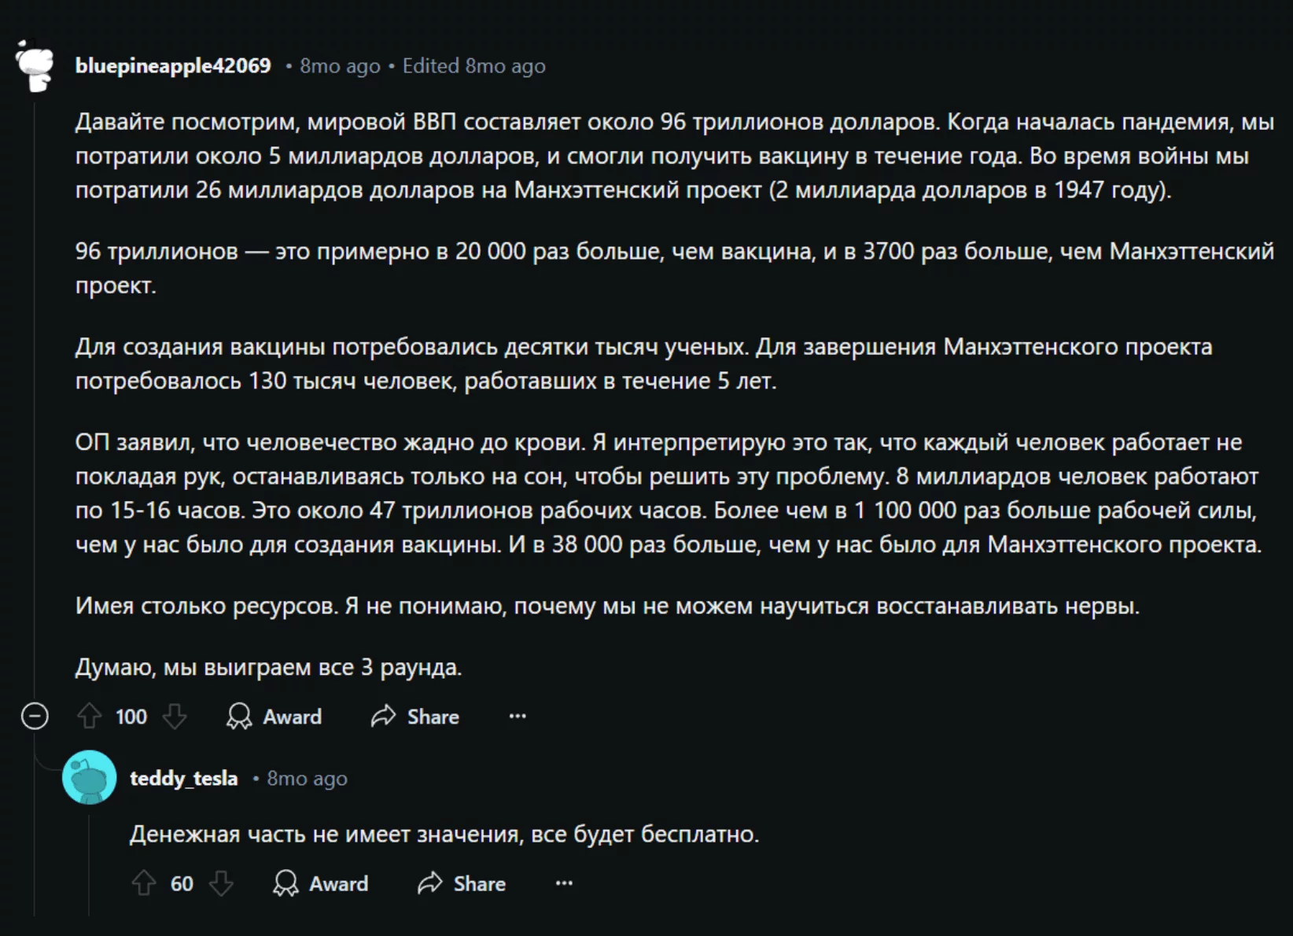1293x936 pixels.
Task: Collapse the bluepineapple42069 comment thread
Action: [35, 717]
